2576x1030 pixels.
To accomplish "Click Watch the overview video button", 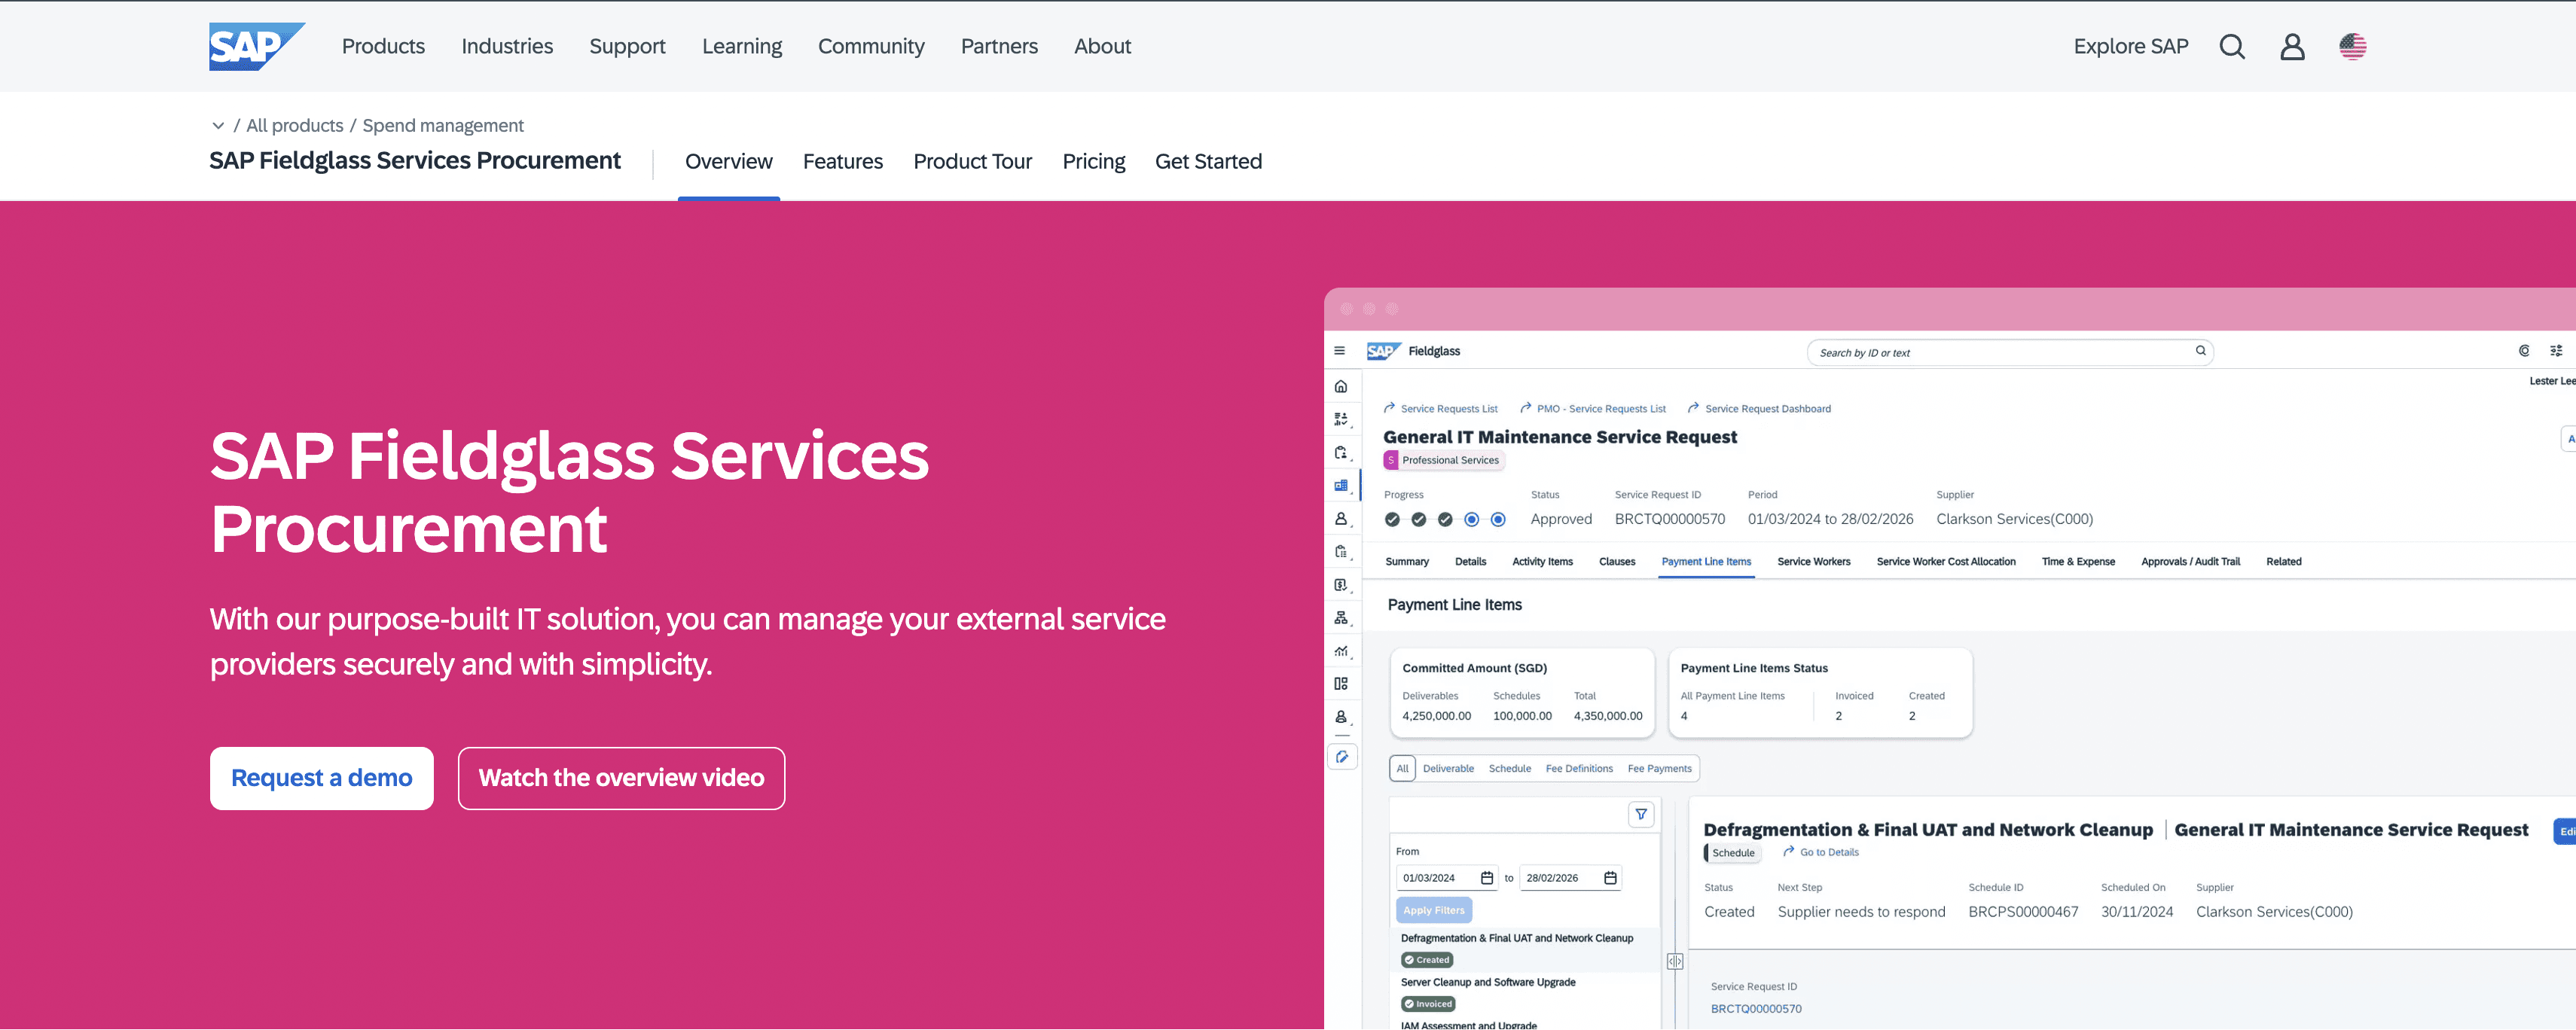I will coord(621,778).
